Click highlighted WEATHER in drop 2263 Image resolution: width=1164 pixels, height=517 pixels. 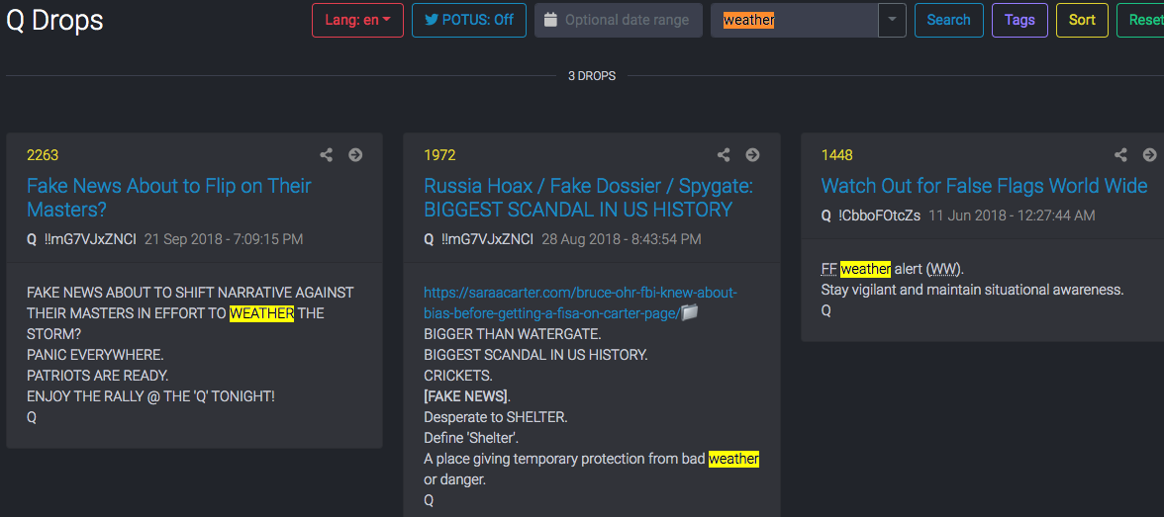(261, 313)
